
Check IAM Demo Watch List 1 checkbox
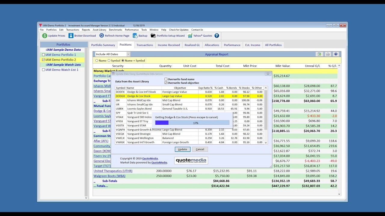click(x=44, y=70)
